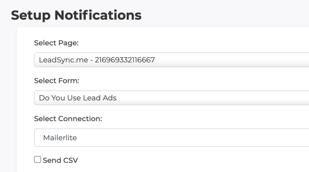Click the Setup Notifications heading

76,15
